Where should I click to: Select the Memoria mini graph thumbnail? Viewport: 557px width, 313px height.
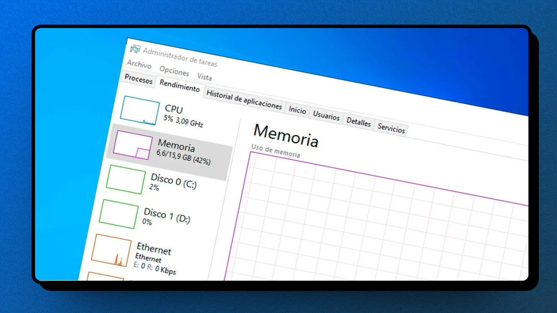(132, 146)
